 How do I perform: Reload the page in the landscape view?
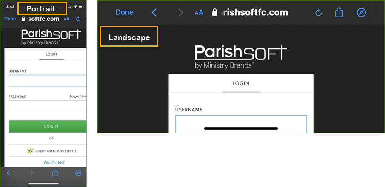click(319, 12)
